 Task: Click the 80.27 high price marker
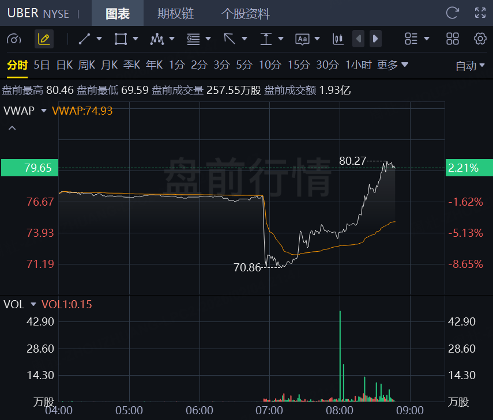[352, 161]
